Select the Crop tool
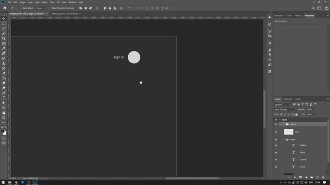330x185 pixels. (4, 39)
